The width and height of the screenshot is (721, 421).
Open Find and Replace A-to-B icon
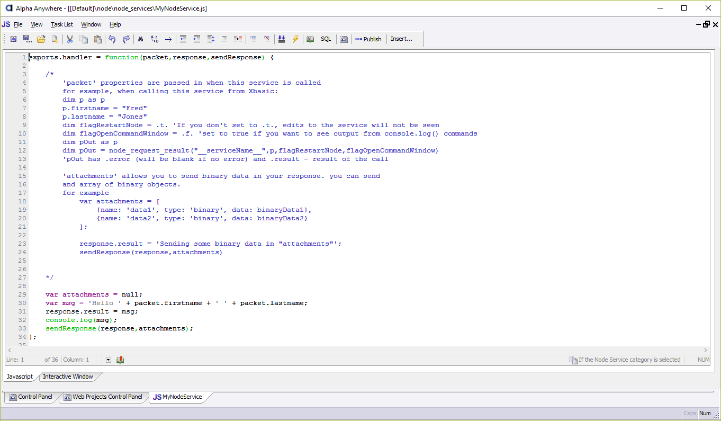pyautogui.click(x=155, y=39)
